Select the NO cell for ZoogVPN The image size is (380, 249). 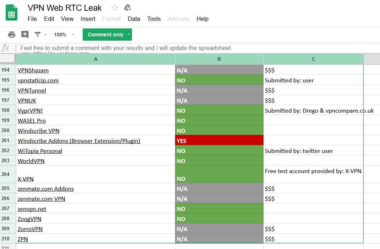pos(219,218)
